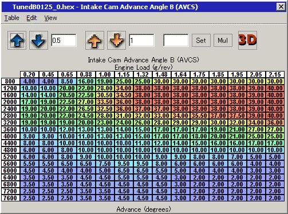
Task: Select the 5600 RPM row header
Action: point(10,164)
